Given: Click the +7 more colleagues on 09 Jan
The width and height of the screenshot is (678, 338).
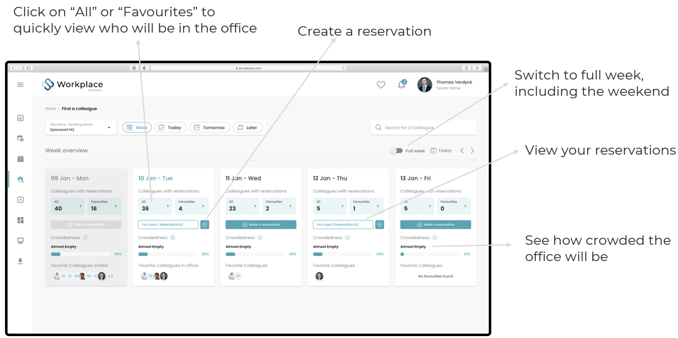Looking at the screenshot, I should coord(111,276).
